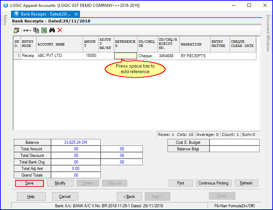This screenshot has width=273, height=210.
Task: Click the Rows: 1 Cols: 10 indicator
Action: [176, 134]
